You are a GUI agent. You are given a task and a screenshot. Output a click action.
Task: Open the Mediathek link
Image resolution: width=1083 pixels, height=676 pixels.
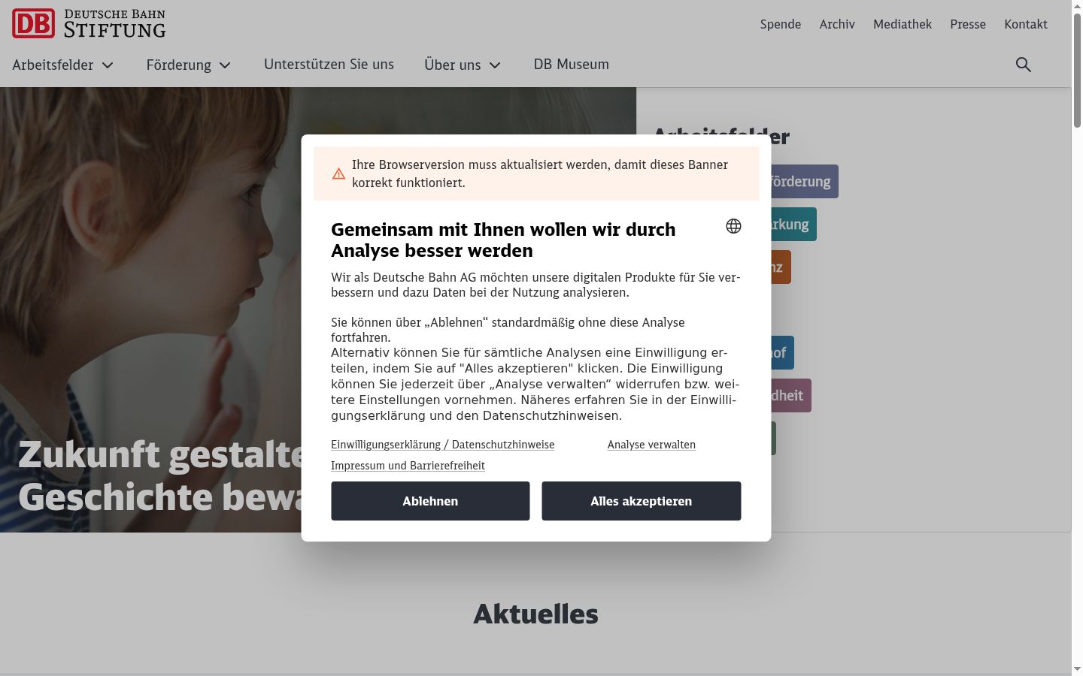pyautogui.click(x=902, y=24)
